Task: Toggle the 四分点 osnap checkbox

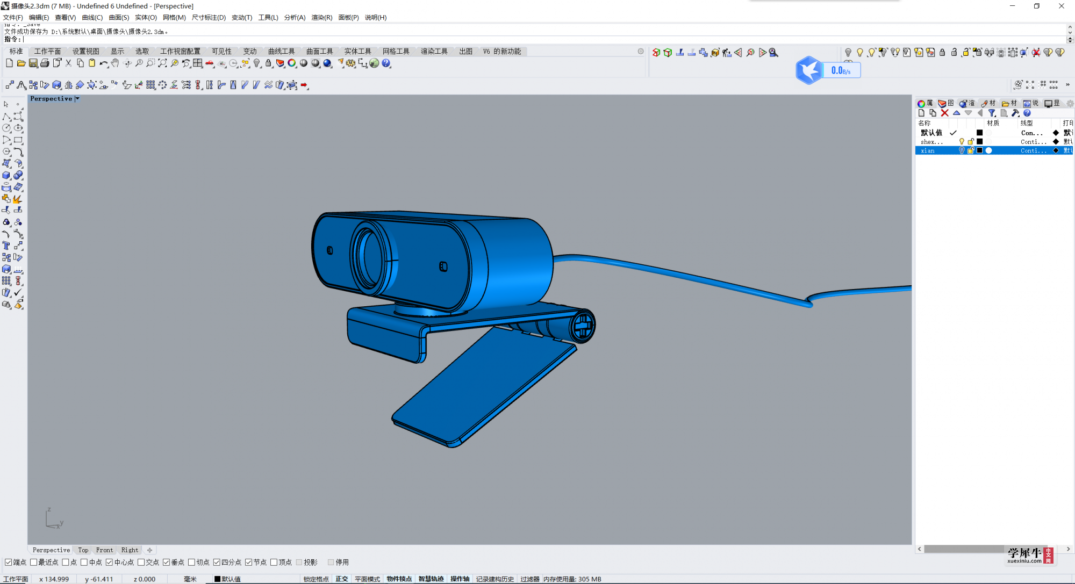Action: pyautogui.click(x=217, y=562)
